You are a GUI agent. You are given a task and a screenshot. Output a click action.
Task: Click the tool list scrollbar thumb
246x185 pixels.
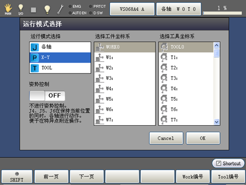216,53
